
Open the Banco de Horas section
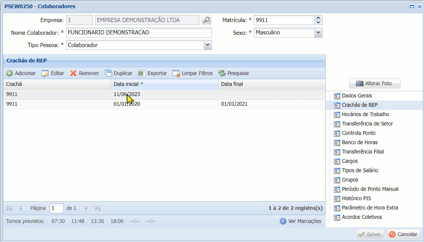coord(360,142)
